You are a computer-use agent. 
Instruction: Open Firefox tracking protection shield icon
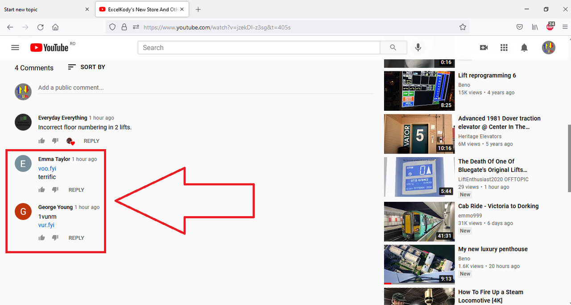click(112, 27)
